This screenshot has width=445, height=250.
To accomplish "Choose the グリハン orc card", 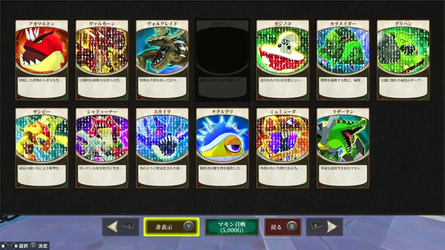I will click(x=403, y=60).
